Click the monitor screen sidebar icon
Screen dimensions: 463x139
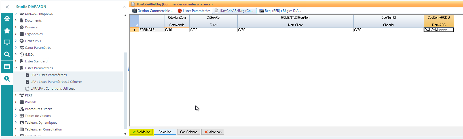point(7,43)
